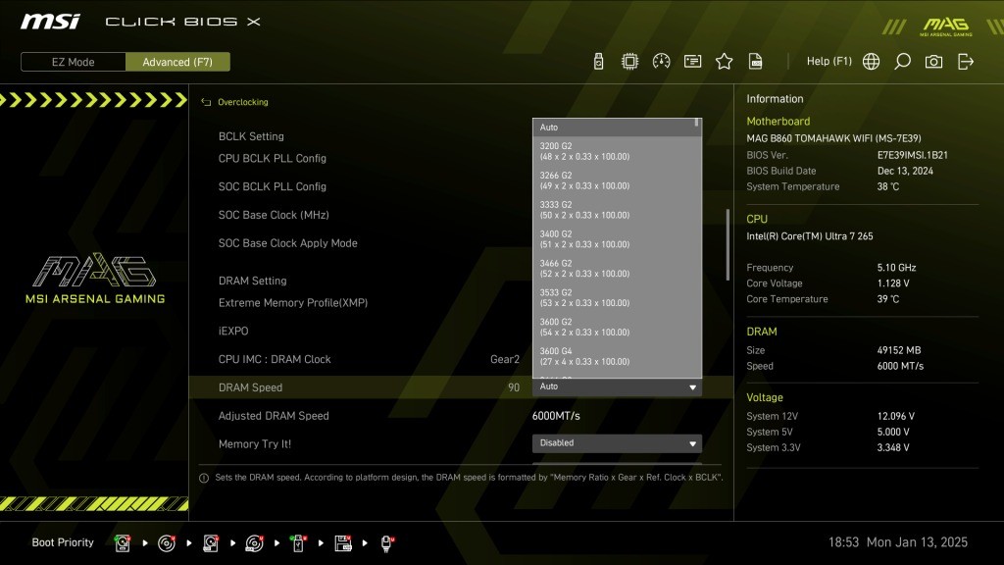Screen dimensions: 1004x565
Task: Click Help (F1) button
Action: [828, 62]
